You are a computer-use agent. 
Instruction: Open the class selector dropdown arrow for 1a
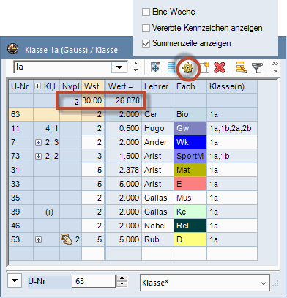[x=119, y=67]
